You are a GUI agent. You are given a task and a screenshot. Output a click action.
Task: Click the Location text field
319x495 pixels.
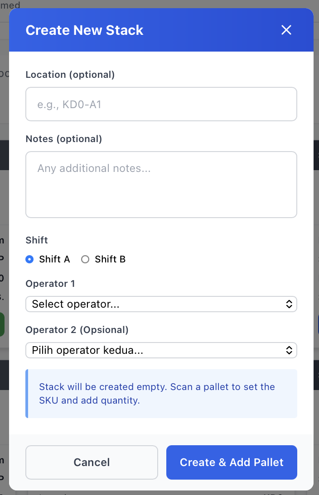point(161,104)
